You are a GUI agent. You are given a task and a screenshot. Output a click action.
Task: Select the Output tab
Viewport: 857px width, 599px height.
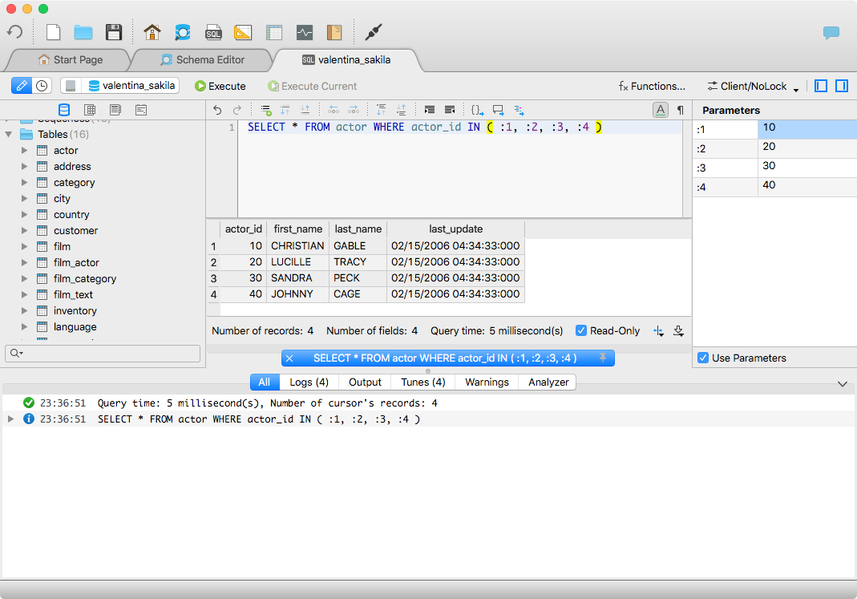point(365,382)
